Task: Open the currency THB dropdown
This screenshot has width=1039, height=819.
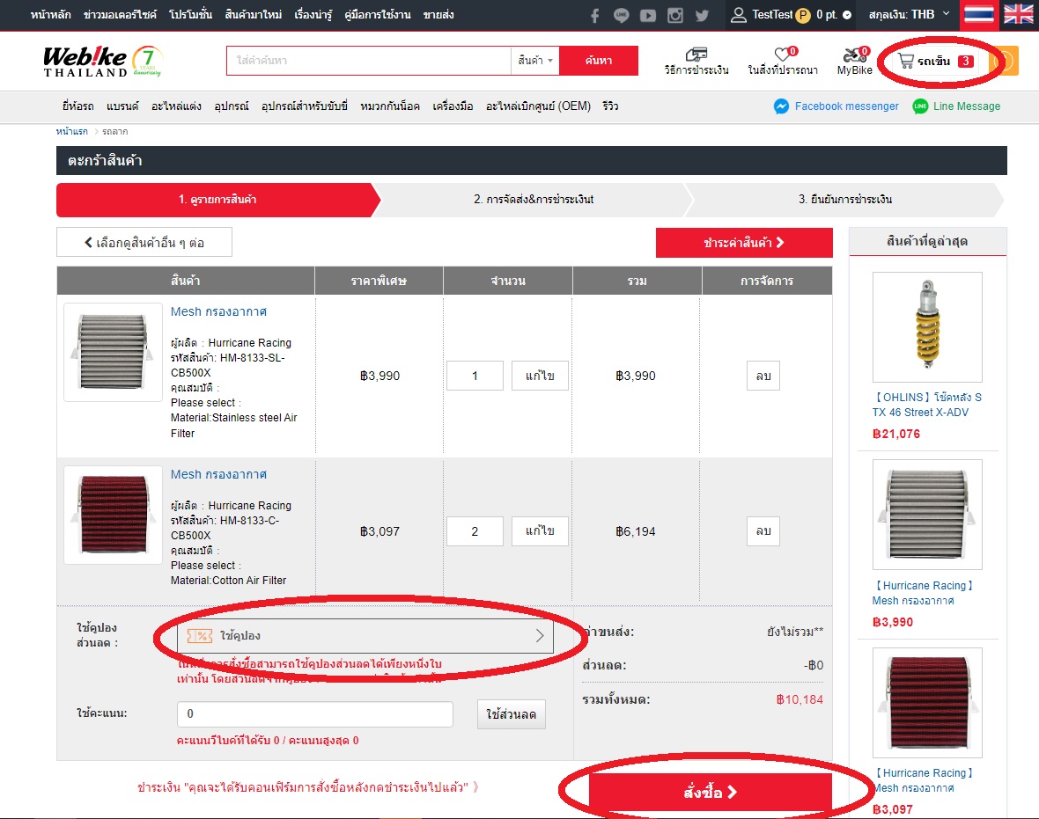Action: click(x=909, y=15)
